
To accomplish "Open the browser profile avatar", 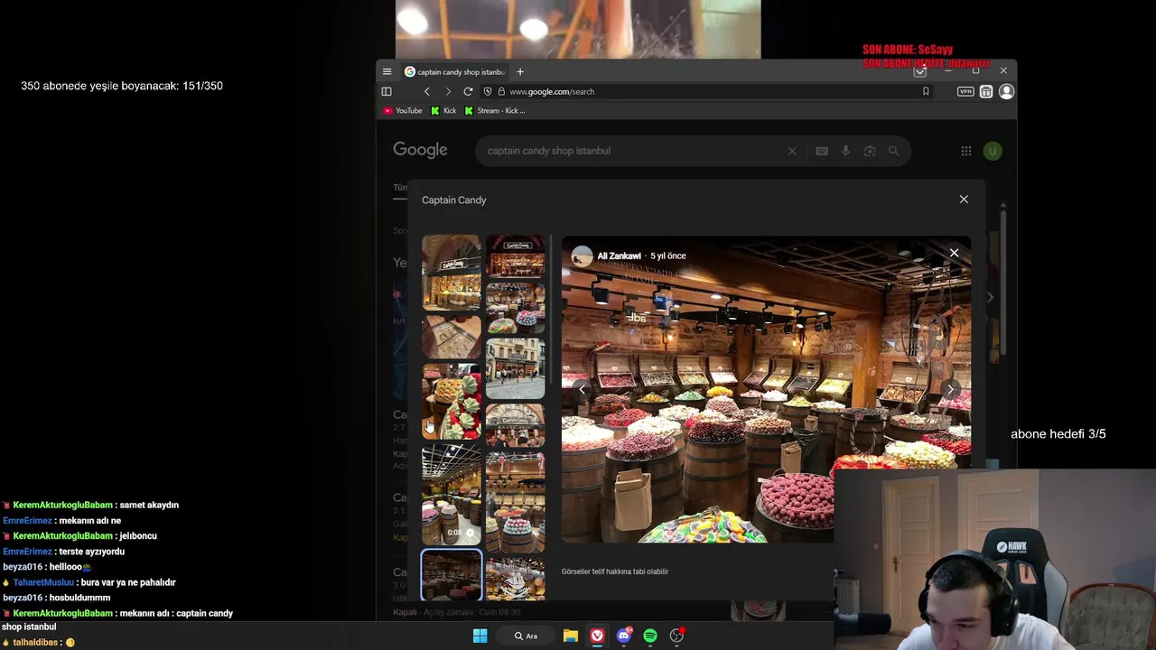I will click(x=1006, y=91).
